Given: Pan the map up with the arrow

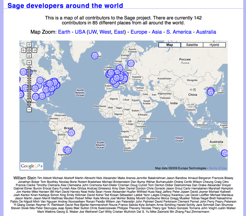Looking at the screenshot, I should 29,45.
